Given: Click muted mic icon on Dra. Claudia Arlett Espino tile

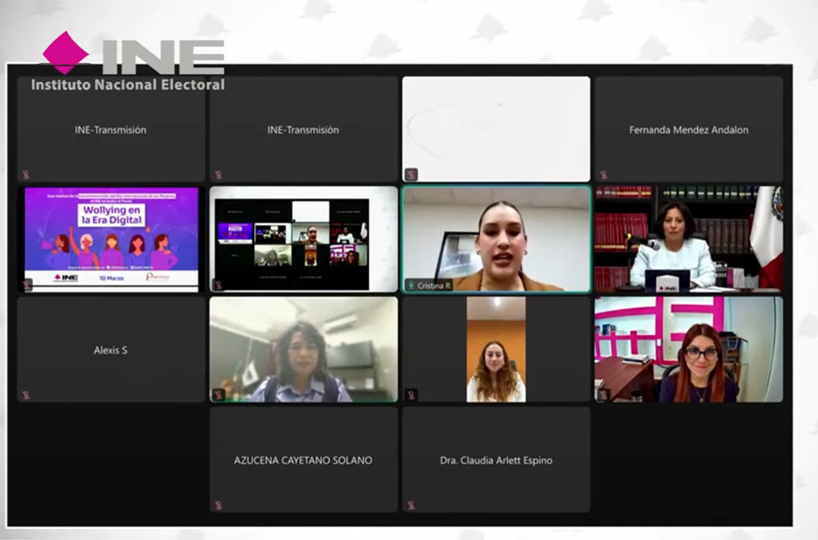Looking at the screenshot, I should [411, 506].
